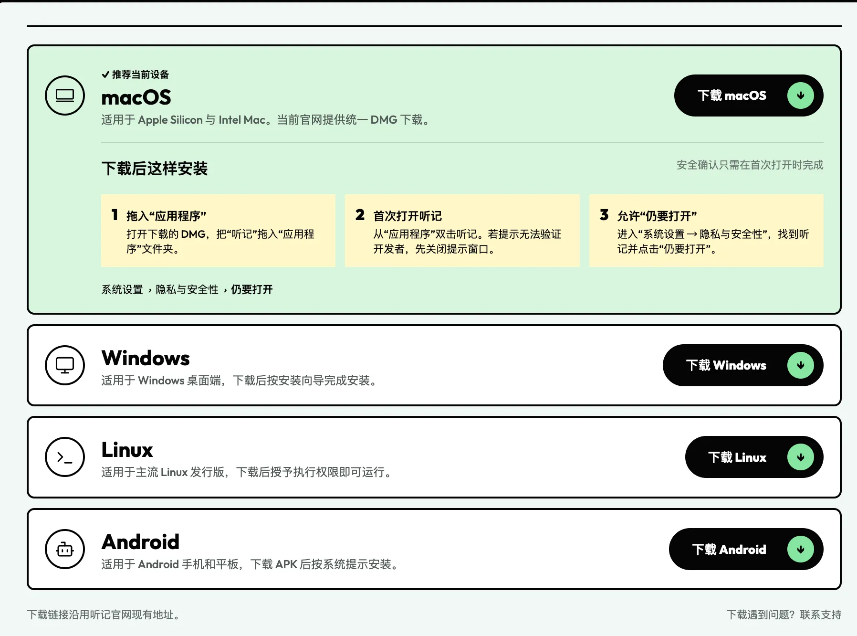Image resolution: width=857 pixels, height=636 pixels.
Task: Click 系统设置 in the breadcrumb path
Action: click(122, 289)
